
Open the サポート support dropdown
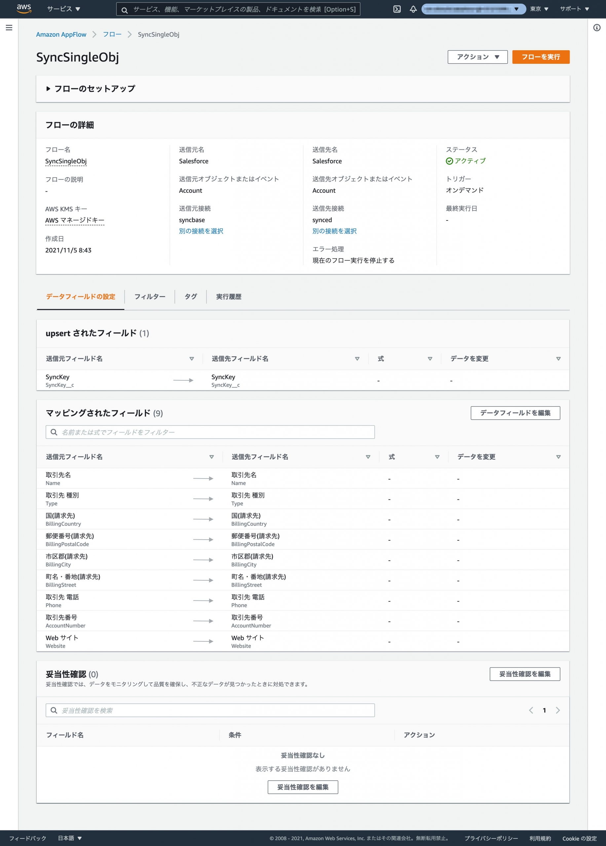click(x=574, y=9)
